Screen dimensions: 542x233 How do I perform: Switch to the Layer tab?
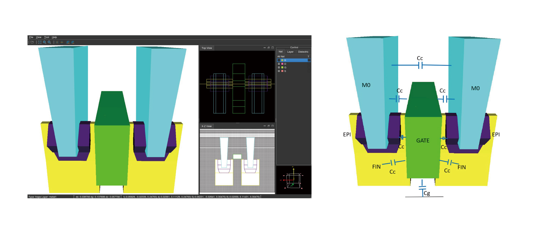pos(290,52)
